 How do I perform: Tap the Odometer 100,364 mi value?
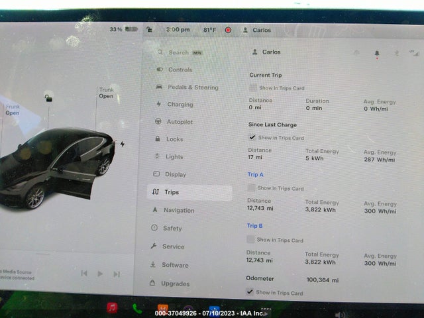tap(323, 280)
